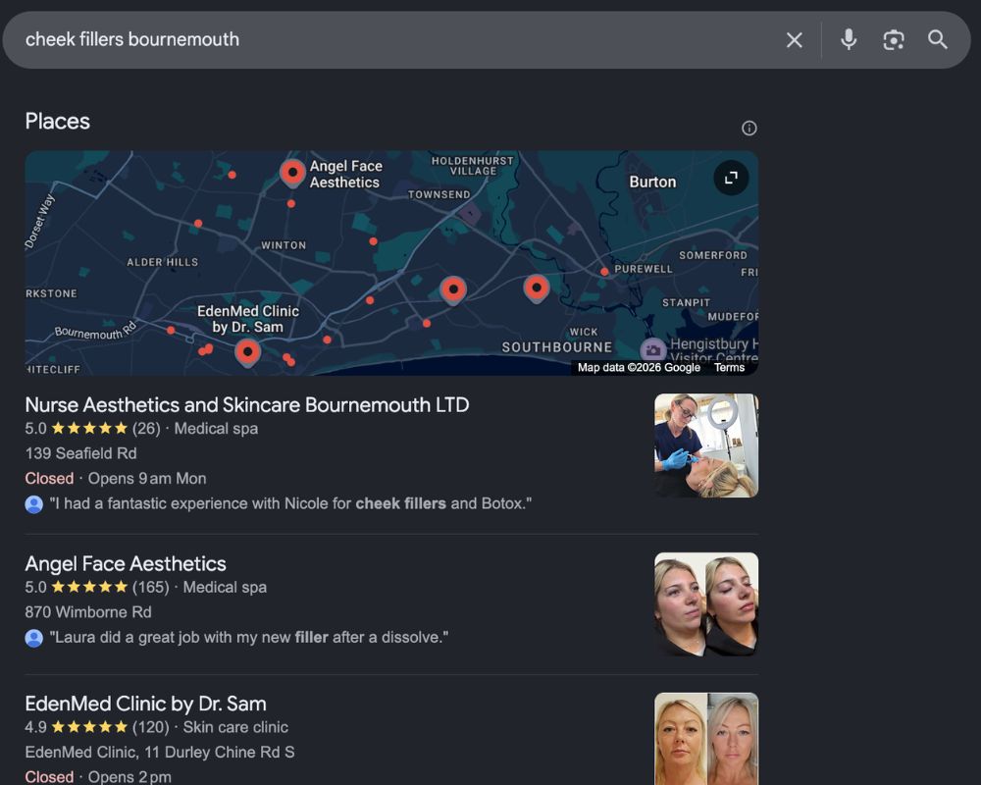The height and width of the screenshot is (785, 981).
Task: Click the Angel Face Aesthetics map label
Action: pos(345,174)
